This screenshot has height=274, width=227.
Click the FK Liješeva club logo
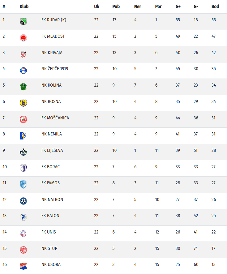[x=23, y=152]
